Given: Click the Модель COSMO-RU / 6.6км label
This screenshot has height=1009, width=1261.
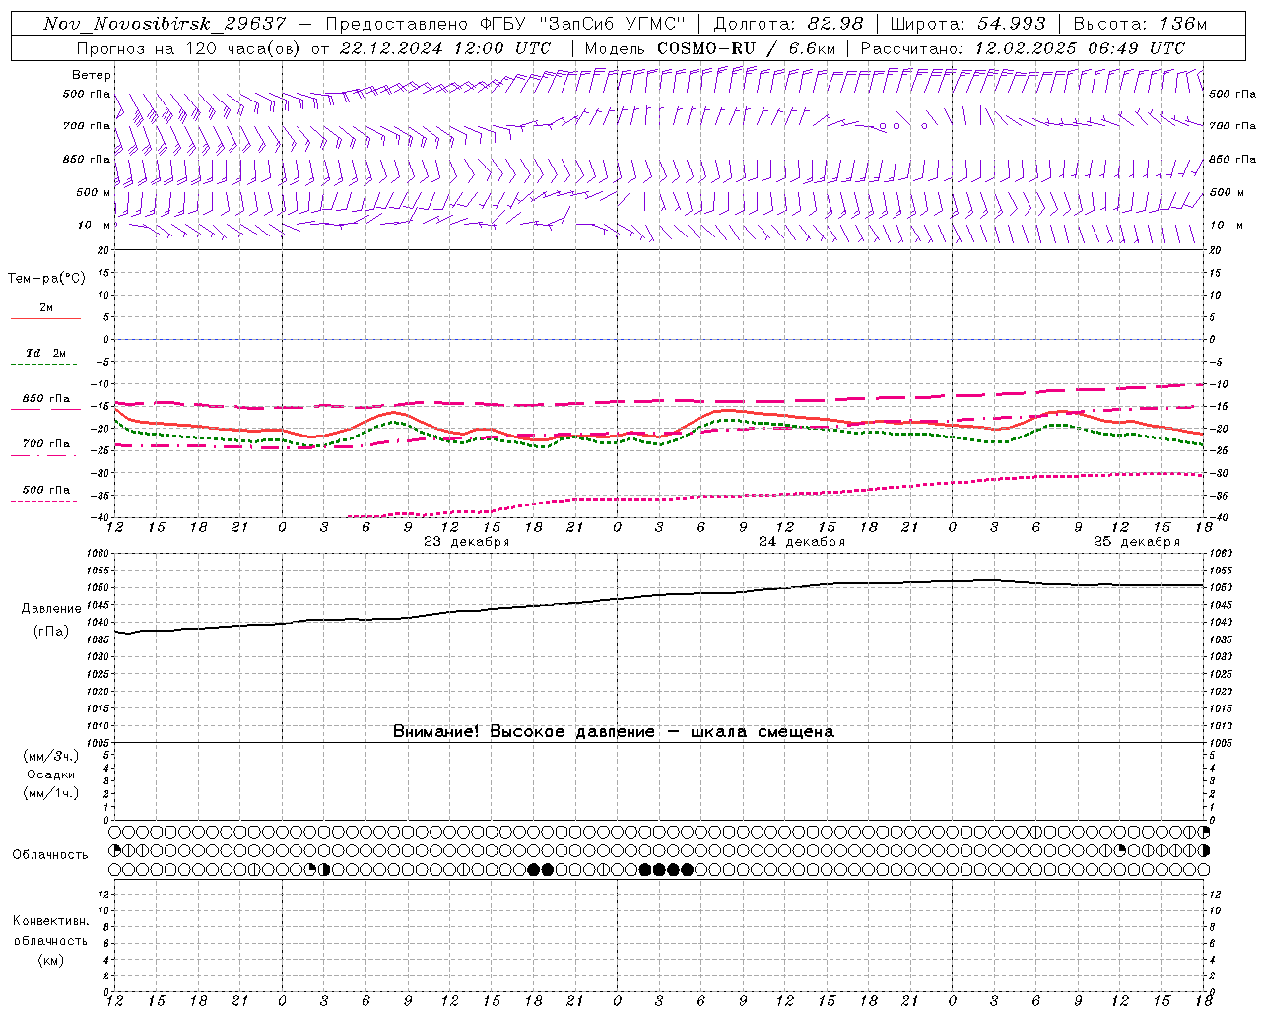Looking at the screenshot, I should tap(710, 47).
